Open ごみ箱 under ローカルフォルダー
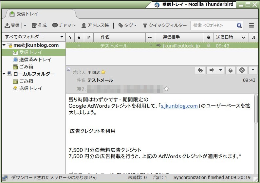This screenshot has height=183, width=260. click(x=23, y=81)
